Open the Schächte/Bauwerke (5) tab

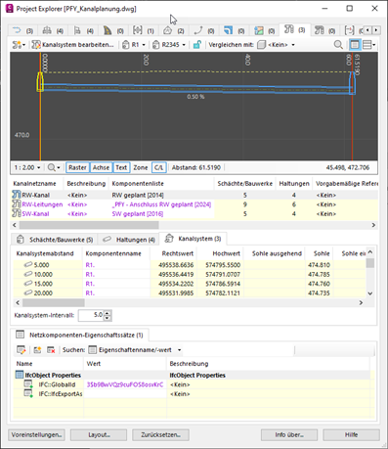55,240
